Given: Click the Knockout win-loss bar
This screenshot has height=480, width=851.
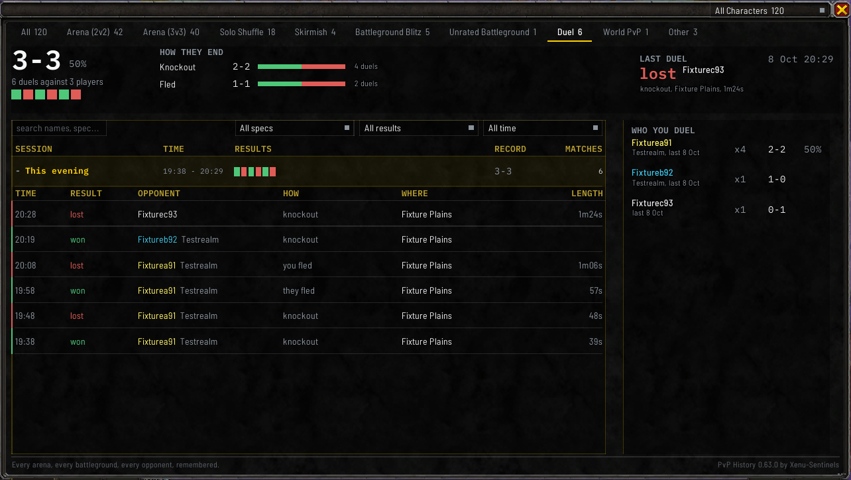Looking at the screenshot, I should click(x=302, y=66).
